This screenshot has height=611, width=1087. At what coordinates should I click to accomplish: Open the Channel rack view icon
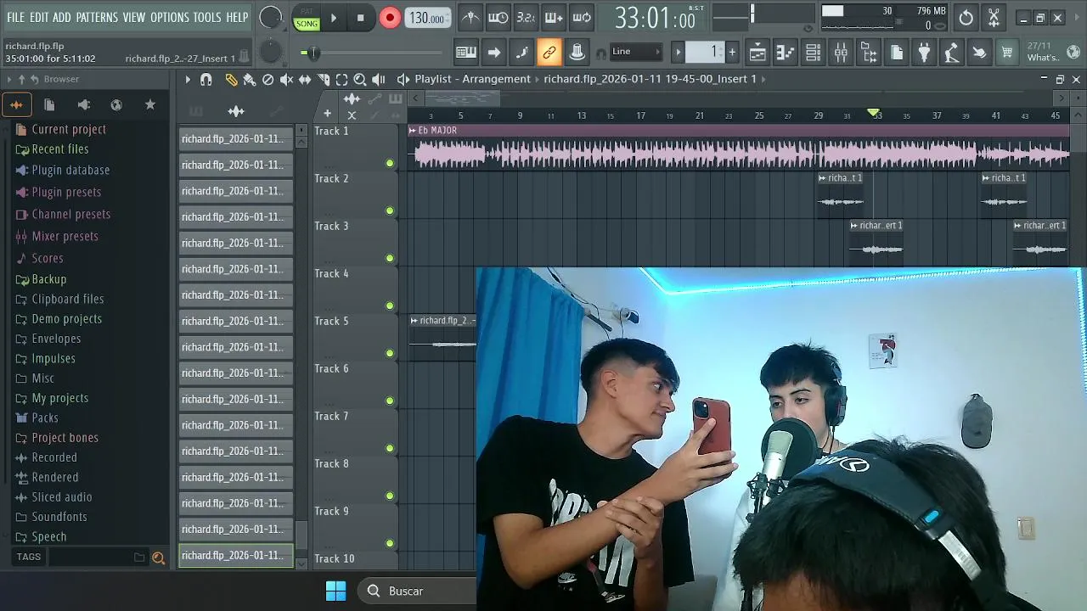coord(814,53)
